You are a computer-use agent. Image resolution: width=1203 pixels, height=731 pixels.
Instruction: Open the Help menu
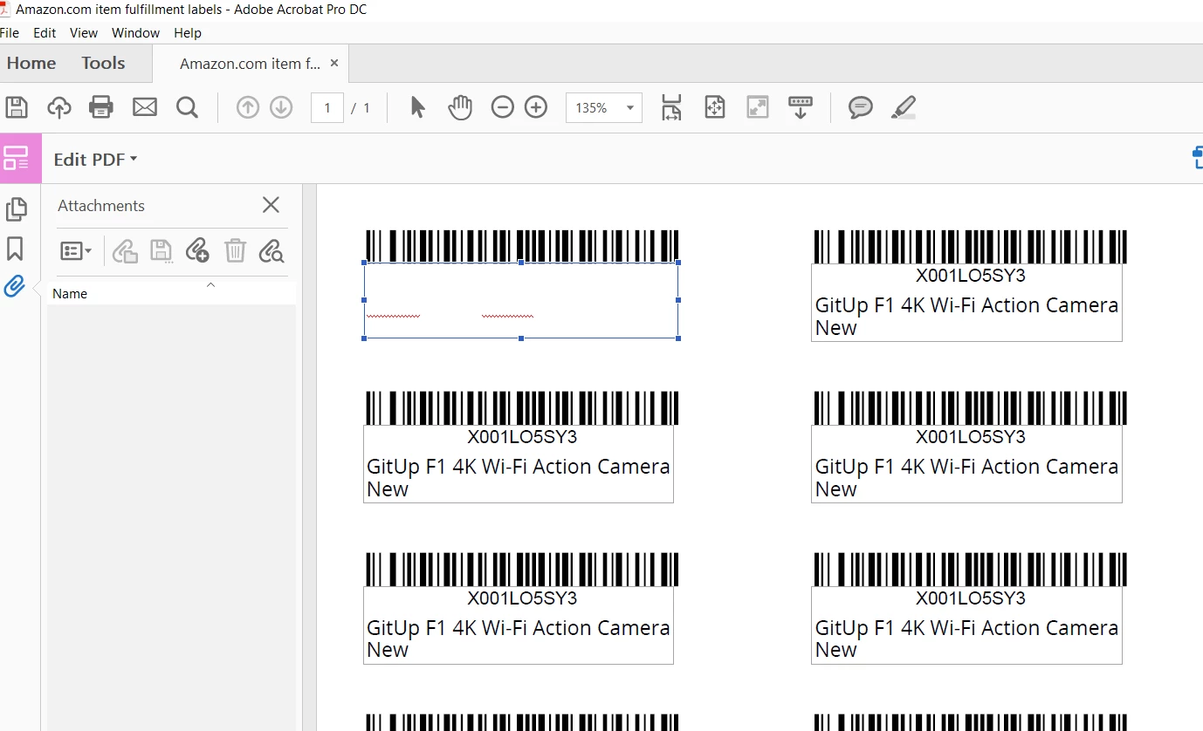pos(188,32)
